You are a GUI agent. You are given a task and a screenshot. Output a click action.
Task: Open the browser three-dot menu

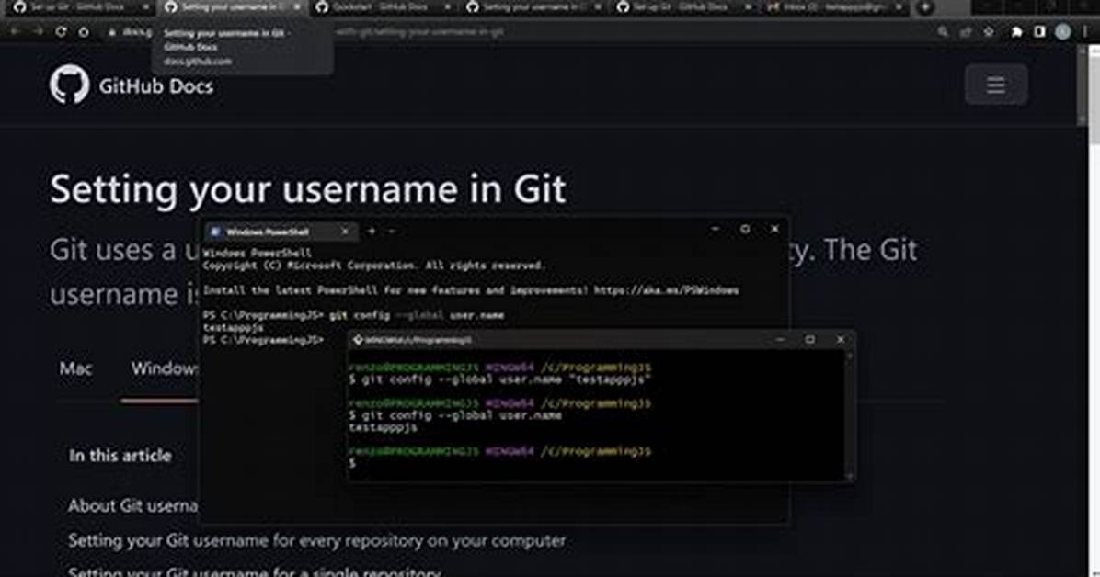[x=1086, y=31]
